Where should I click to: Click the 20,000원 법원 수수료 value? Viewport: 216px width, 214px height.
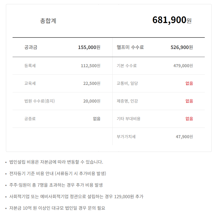[x=92, y=101]
